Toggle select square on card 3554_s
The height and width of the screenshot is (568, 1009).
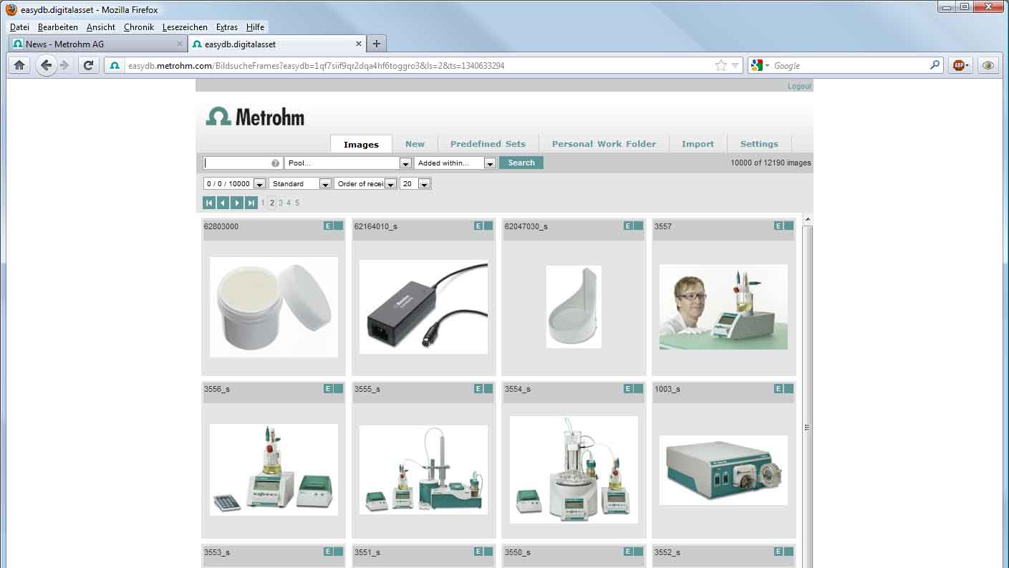click(x=638, y=388)
